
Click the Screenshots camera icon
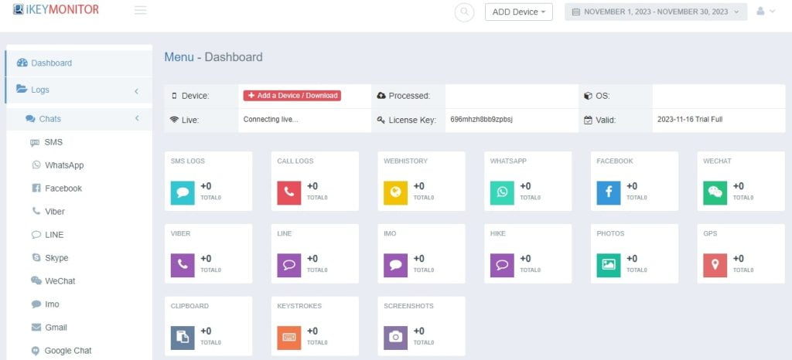(x=395, y=338)
